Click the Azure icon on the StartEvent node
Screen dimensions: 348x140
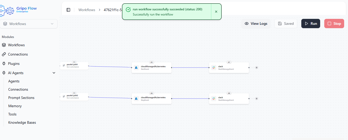[136, 68]
